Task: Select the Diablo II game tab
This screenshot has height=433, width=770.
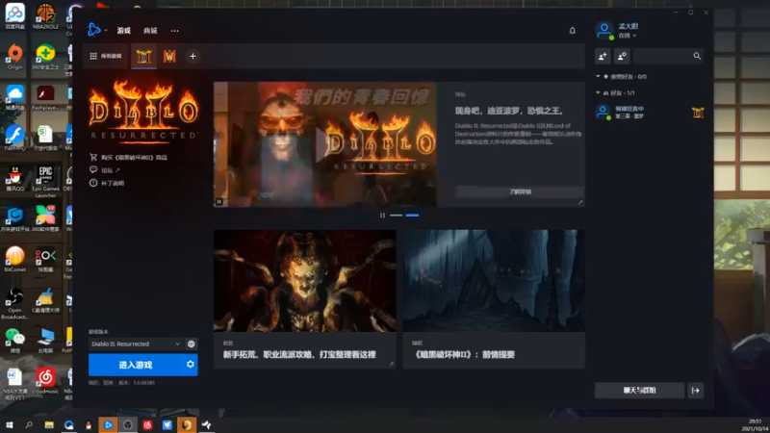Action: (143, 57)
